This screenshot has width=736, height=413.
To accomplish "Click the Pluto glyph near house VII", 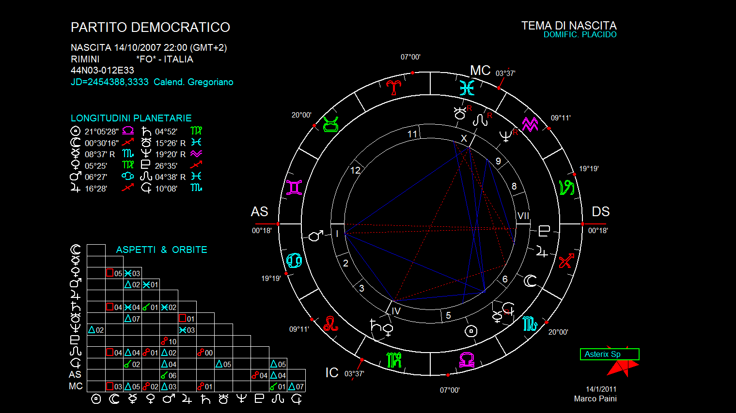I will click(544, 231).
